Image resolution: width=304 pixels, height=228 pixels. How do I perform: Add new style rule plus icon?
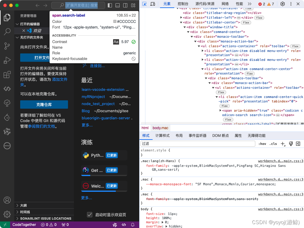(x=283, y=144)
